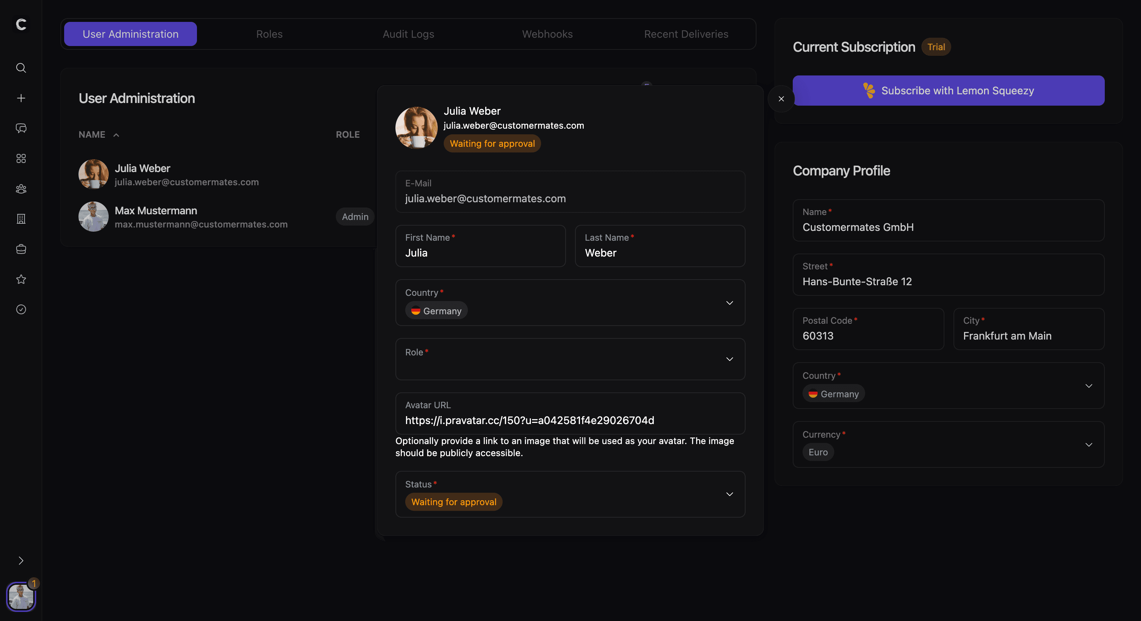Open the user Role dropdown

570,359
